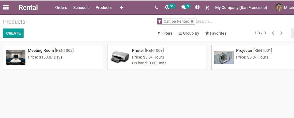Click the funnel icon of filter tag

(159, 21)
